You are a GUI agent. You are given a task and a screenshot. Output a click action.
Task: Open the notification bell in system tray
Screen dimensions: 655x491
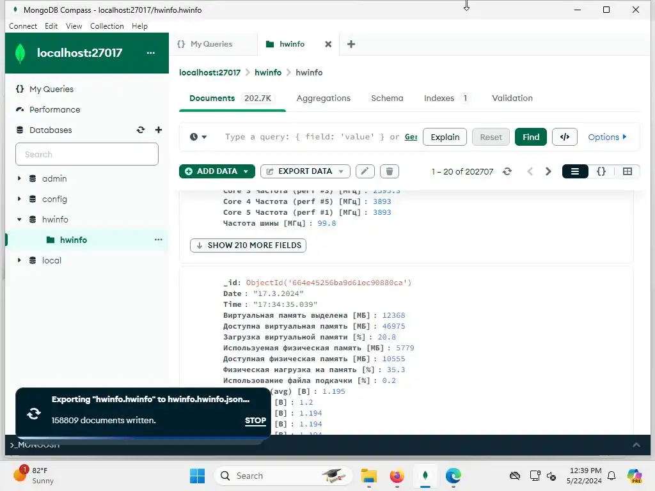(612, 476)
